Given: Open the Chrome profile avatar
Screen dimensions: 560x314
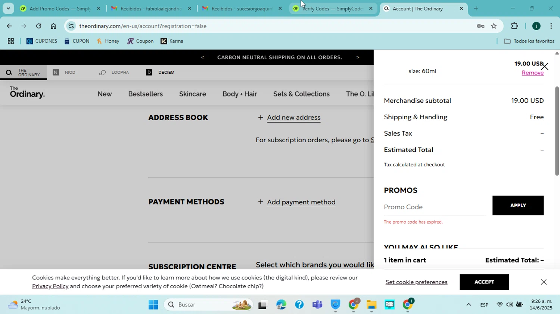Looking at the screenshot, I should (536, 26).
